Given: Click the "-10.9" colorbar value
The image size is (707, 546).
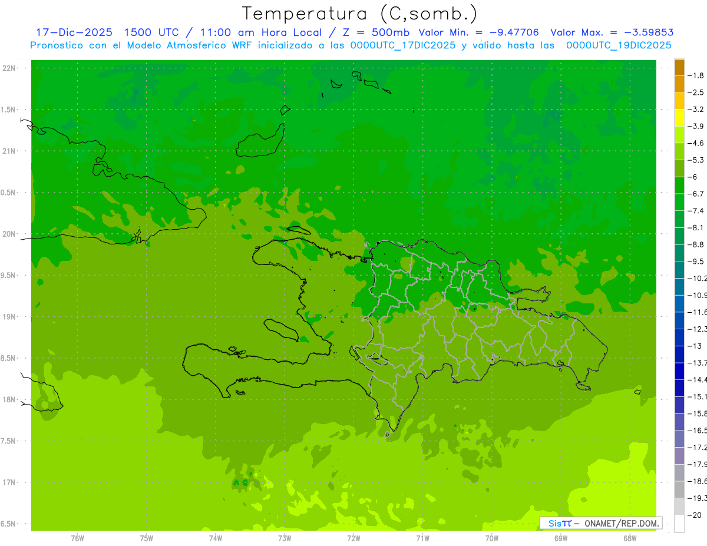Looking at the screenshot, I should 698,295.
